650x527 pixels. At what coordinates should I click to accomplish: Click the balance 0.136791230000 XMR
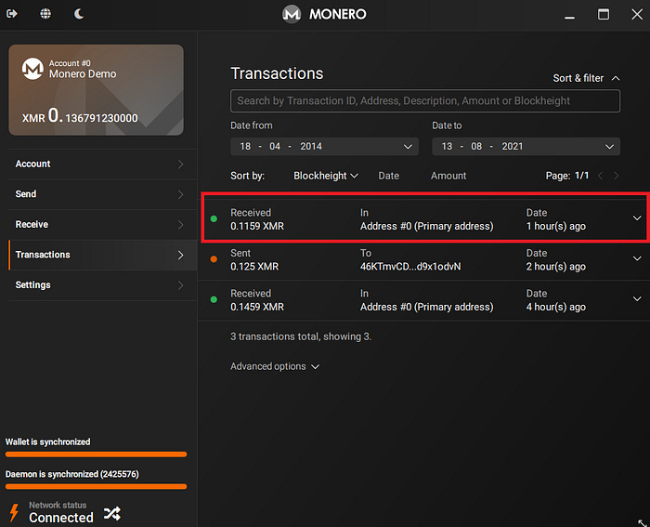point(80,116)
